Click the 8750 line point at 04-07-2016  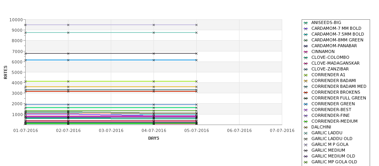[x=154, y=33]
